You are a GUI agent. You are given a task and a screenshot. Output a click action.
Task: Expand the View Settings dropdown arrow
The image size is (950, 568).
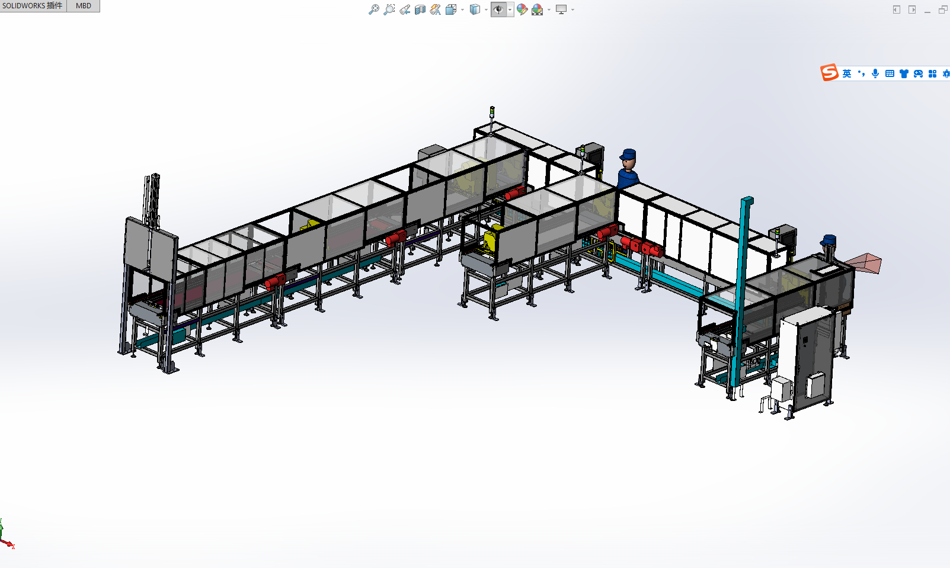[572, 10]
